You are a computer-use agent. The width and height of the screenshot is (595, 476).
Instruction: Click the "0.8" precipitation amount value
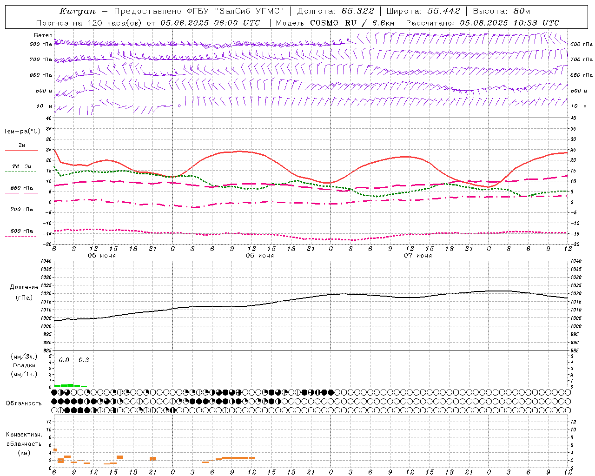[64, 360]
